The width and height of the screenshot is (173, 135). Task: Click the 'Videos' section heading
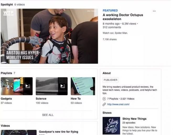5,126
